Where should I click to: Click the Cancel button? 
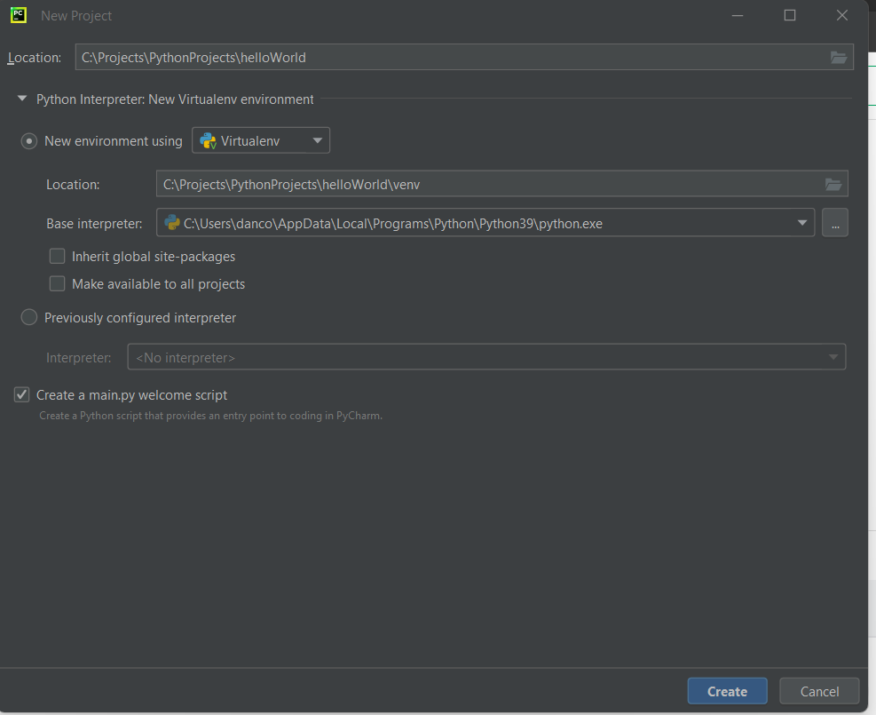(x=819, y=691)
